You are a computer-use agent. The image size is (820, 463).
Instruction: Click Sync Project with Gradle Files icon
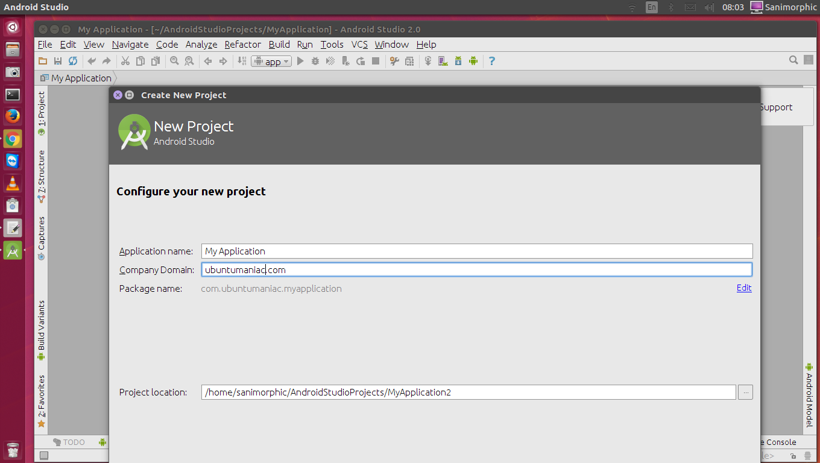pos(428,61)
